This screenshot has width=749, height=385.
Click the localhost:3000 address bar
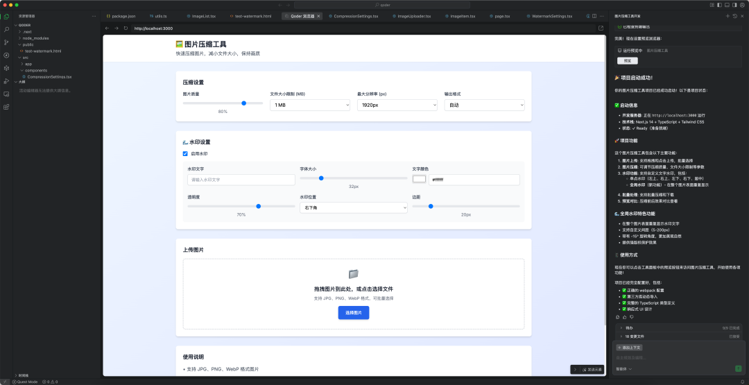(363, 28)
